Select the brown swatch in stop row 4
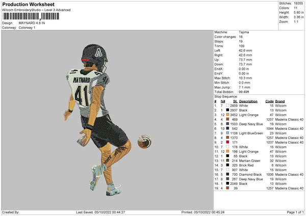The image size is (306, 216). [227, 119]
